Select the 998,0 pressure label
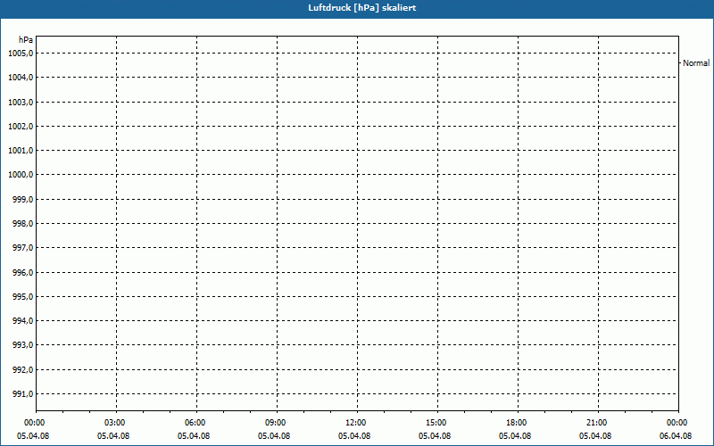 (23, 224)
